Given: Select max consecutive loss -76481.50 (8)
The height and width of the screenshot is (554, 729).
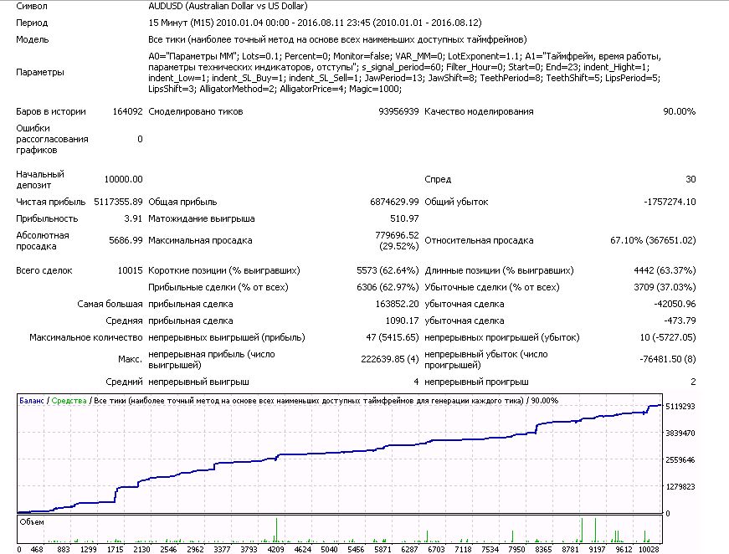Looking at the screenshot, I should [x=668, y=359].
